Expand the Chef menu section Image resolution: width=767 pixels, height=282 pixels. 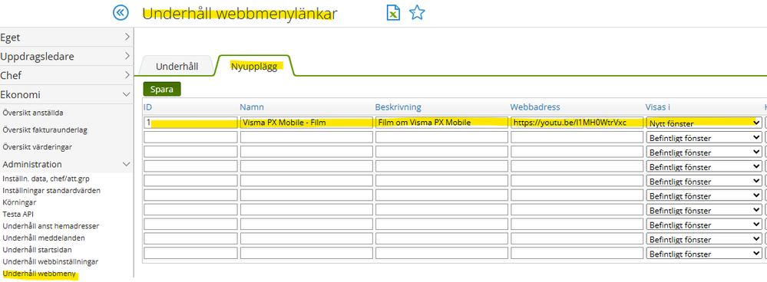point(66,76)
